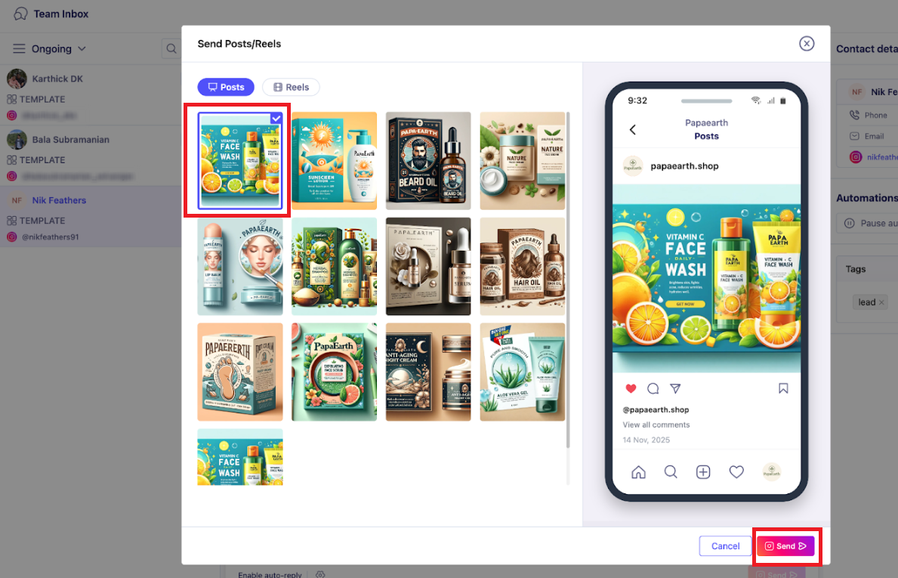Select the Exfoliating Face Scrub post thumbnail
The image size is (898, 578).
click(335, 372)
